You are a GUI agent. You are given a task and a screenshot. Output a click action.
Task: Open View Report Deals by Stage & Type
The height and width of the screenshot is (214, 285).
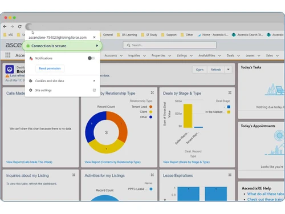[186, 162]
